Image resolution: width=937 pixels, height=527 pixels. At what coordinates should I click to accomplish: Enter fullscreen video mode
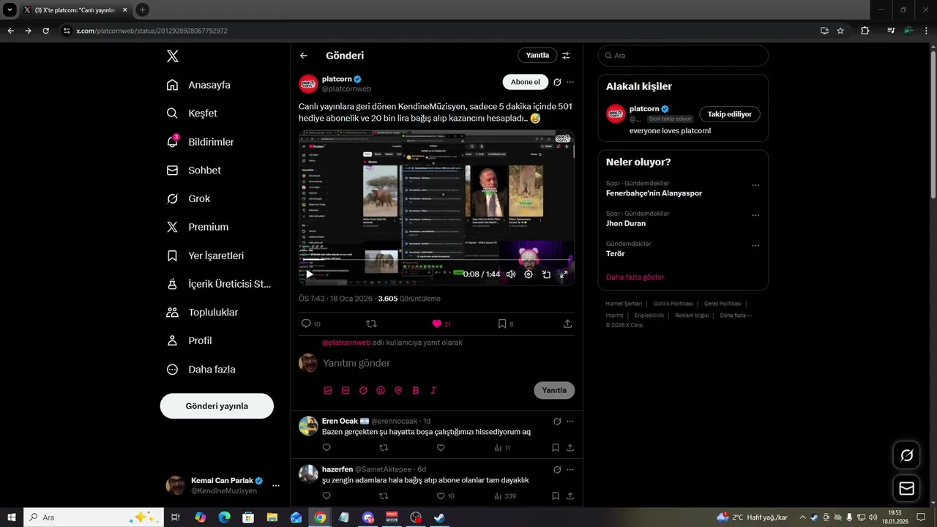point(564,274)
